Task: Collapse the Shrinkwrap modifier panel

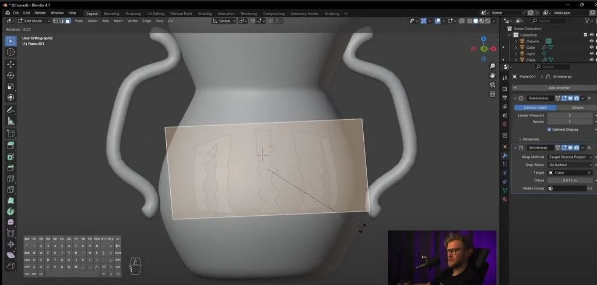Action: [x=515, y=147]
